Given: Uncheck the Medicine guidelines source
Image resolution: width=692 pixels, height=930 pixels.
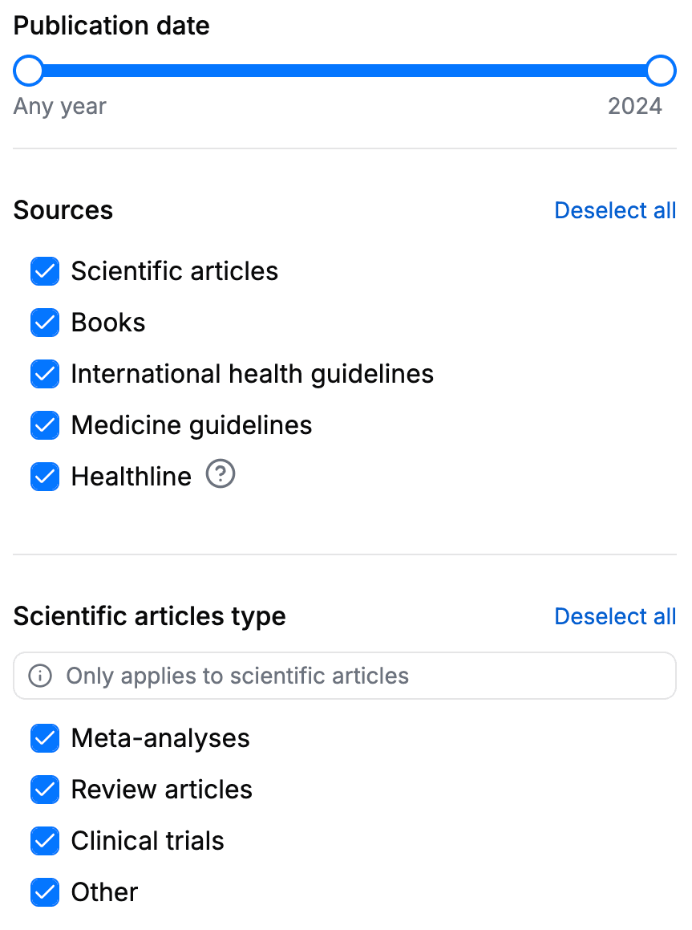Looking at the screenshot, I should (44, 425).
